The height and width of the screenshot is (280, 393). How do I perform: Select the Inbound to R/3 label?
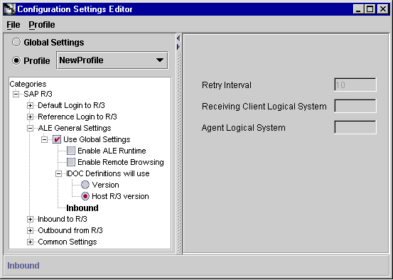click(x=62, y=219)
